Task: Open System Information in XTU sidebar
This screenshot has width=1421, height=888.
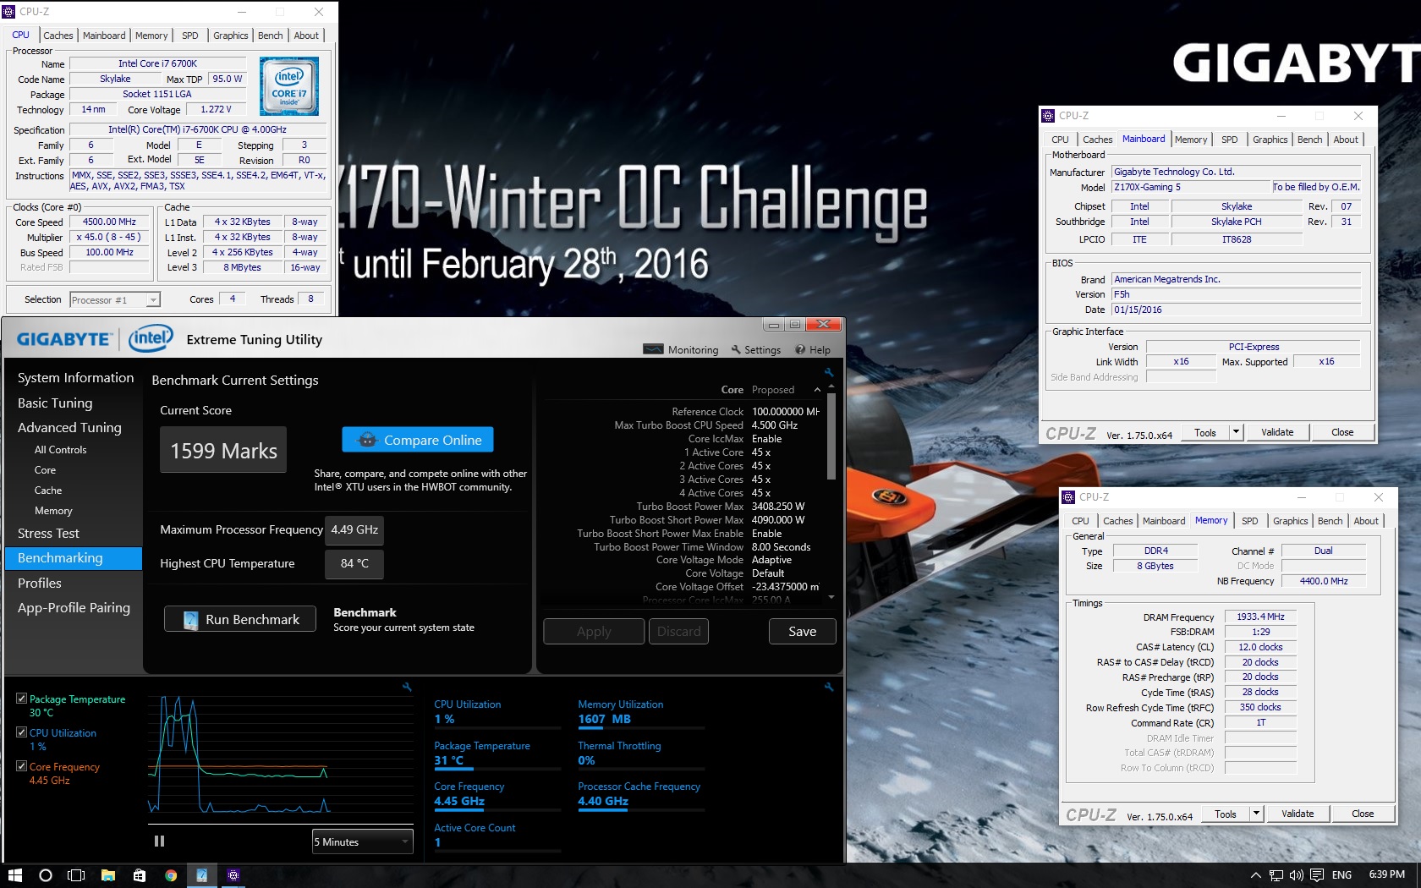Action: coord(75,377)
